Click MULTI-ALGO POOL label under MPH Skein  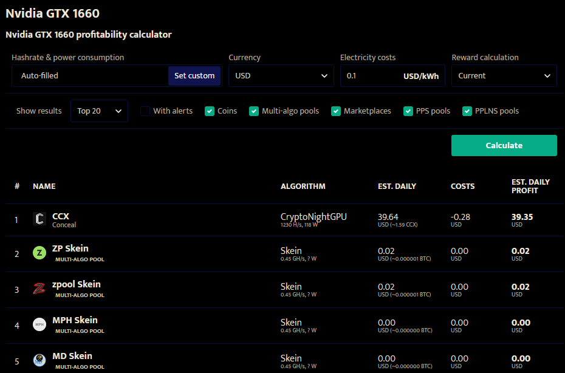(x=80, y=331)
